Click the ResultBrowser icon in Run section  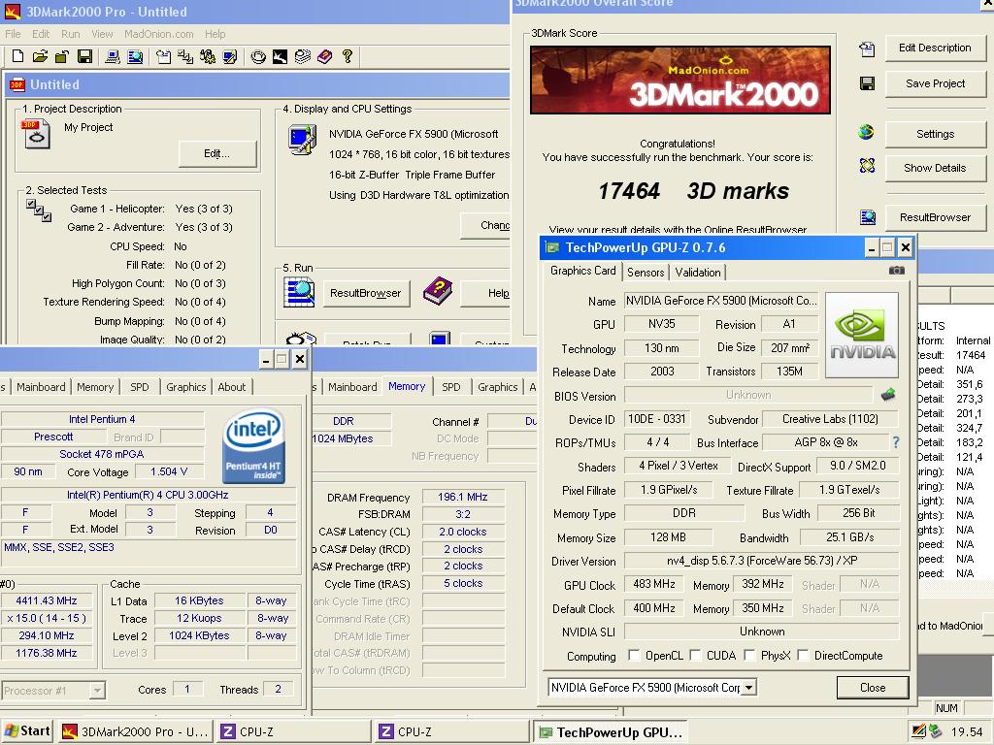(299, 293)
